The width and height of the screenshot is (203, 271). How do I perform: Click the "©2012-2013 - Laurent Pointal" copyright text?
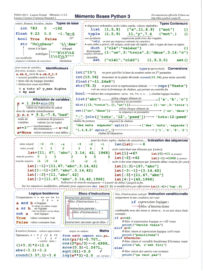(x=30, y=15)
